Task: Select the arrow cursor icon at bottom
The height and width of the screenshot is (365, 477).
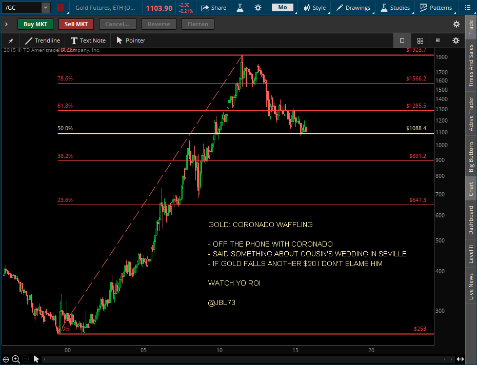Action: (x=36, y=359)
